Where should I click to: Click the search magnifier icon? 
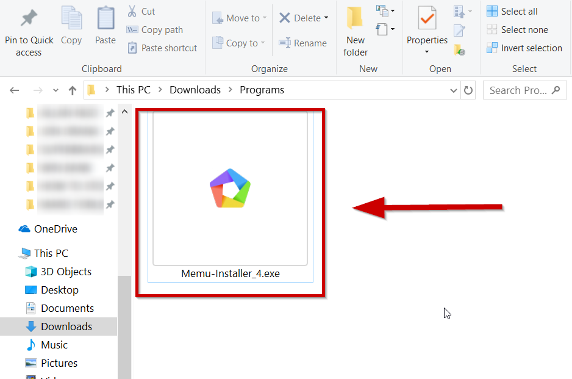coord(556,90)
